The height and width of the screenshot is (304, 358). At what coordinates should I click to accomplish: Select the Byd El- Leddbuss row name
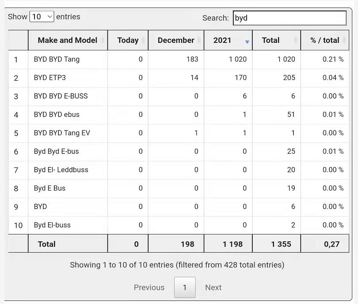click(61, 170)
